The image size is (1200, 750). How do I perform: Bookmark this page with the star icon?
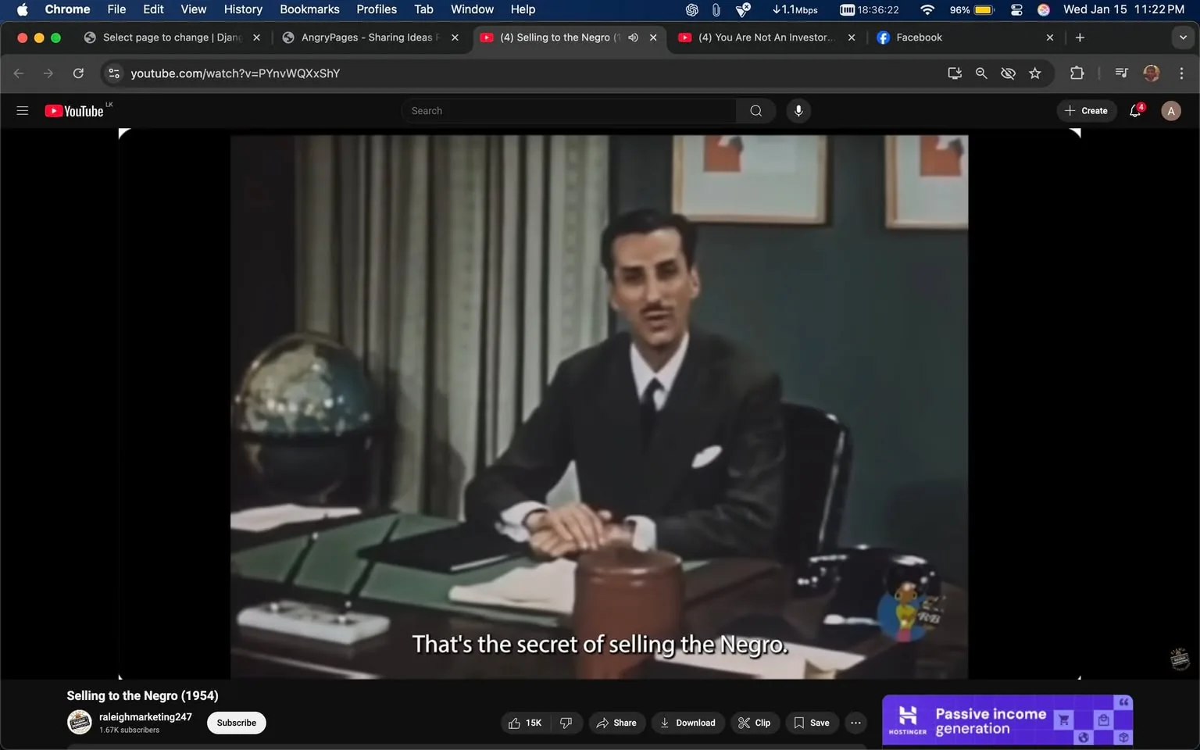tap(1034, 73)
